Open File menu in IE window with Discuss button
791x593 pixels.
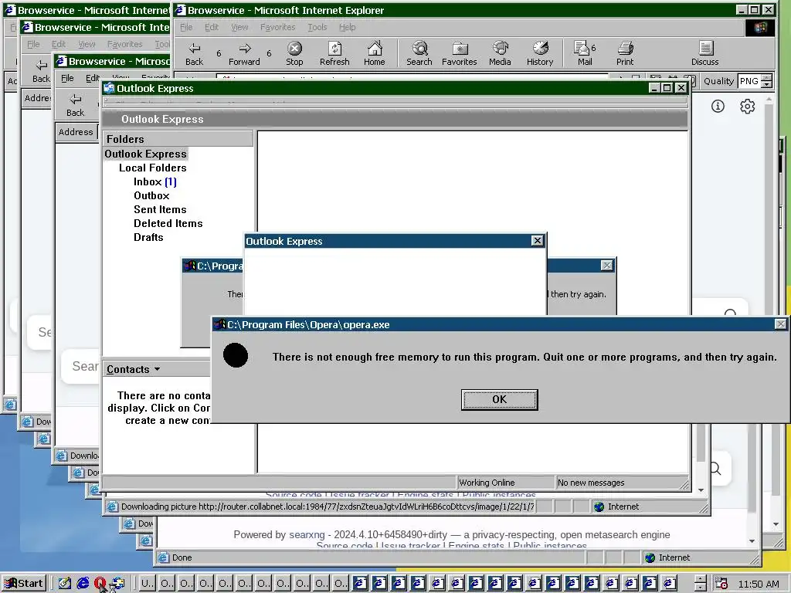click(x=186, y=27)
